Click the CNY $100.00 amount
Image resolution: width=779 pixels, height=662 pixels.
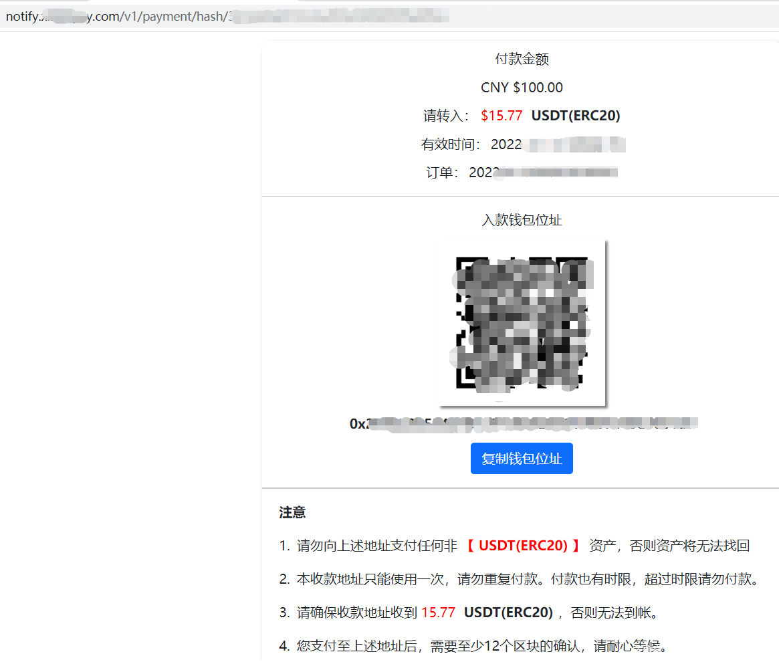tap(522, 88)
